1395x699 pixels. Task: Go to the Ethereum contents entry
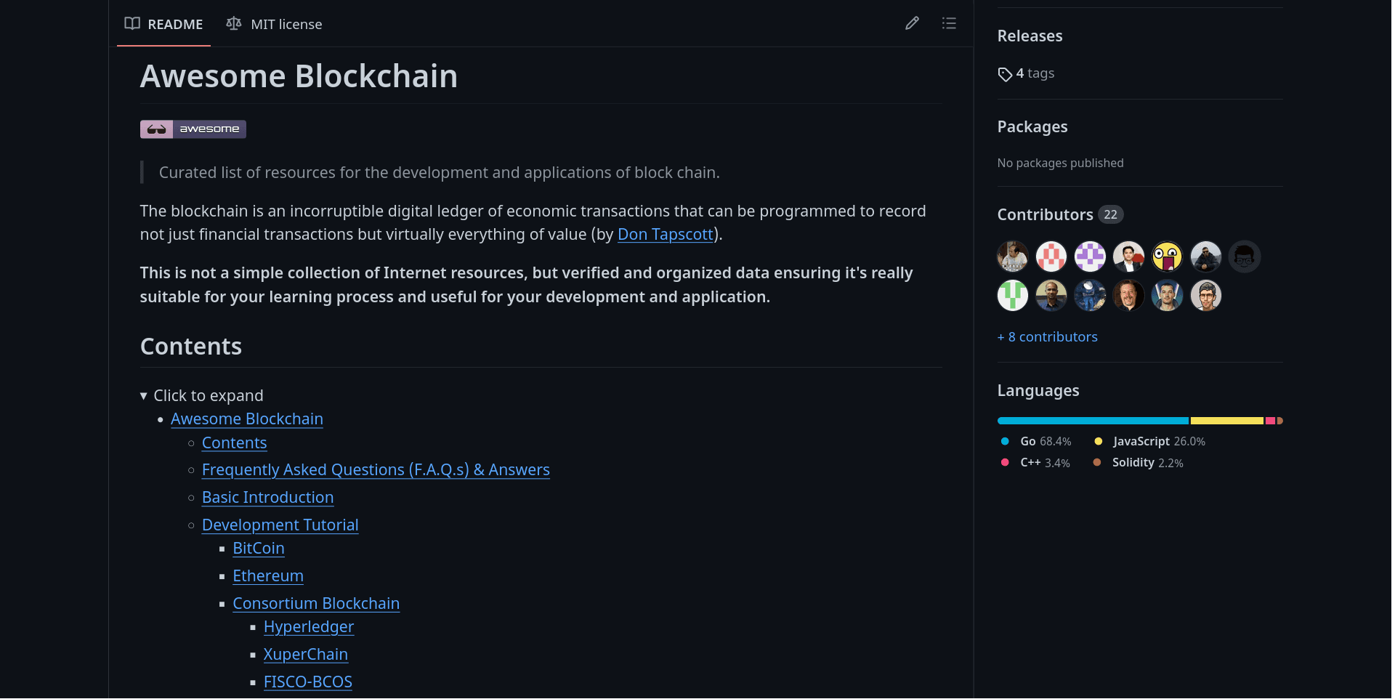[x=268, y=576]
